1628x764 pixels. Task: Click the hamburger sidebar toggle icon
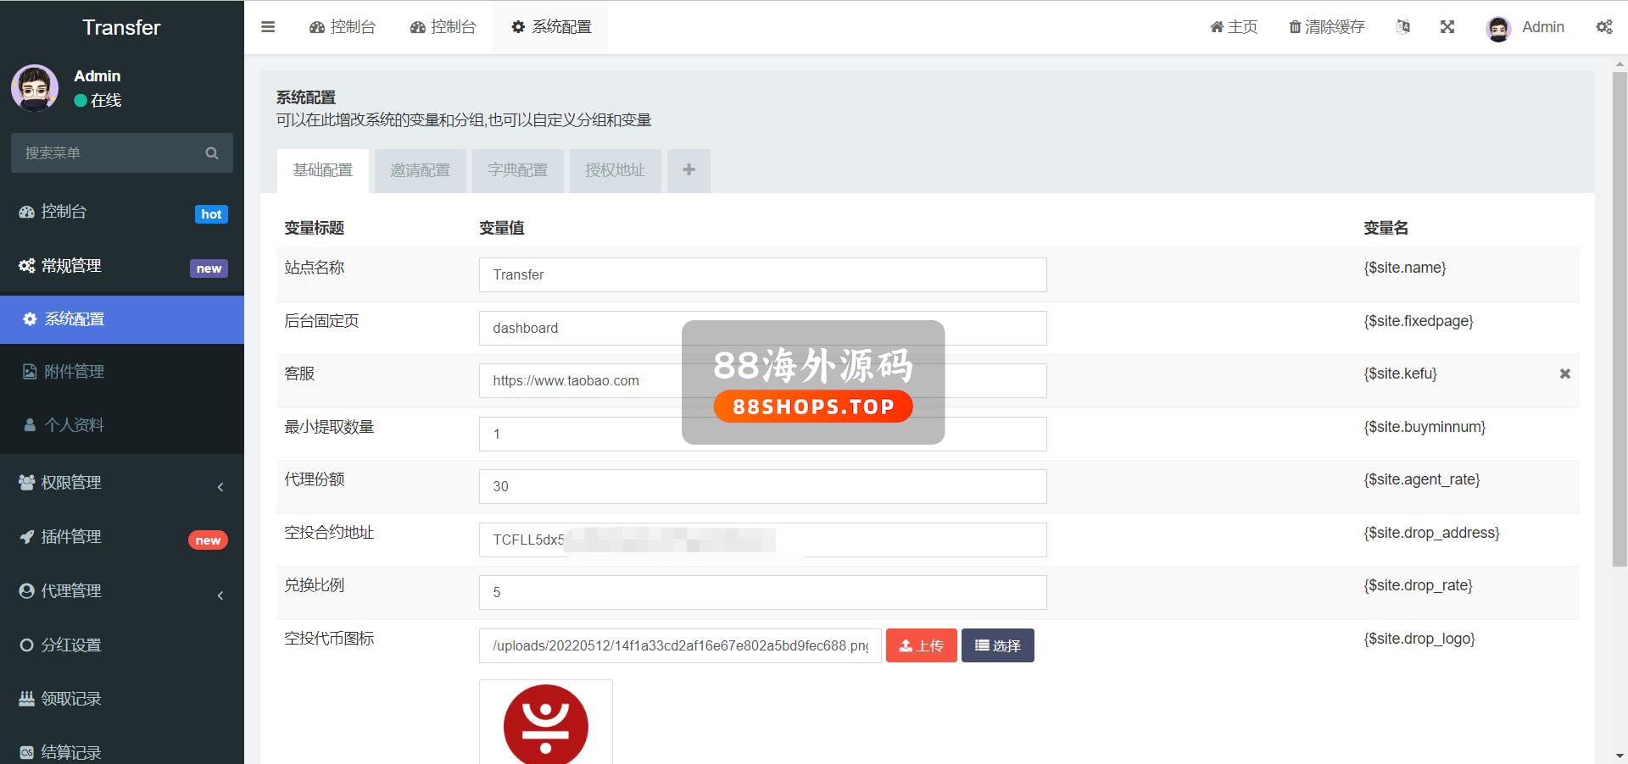268,27
